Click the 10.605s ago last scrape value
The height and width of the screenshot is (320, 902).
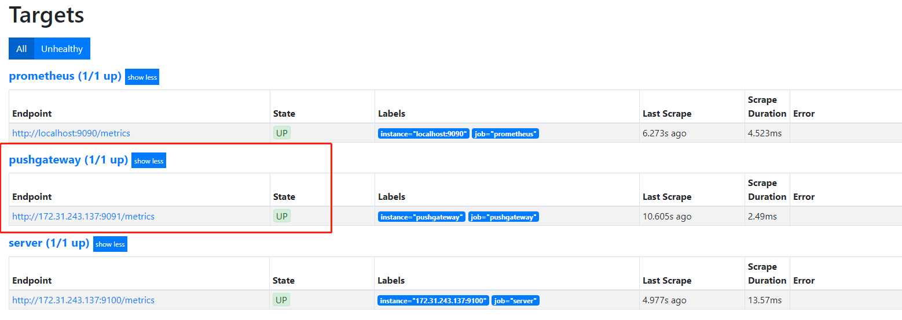[667, 217]
